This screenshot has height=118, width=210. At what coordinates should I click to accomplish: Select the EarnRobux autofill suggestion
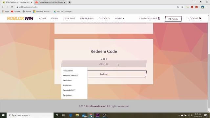pos(74,95)
